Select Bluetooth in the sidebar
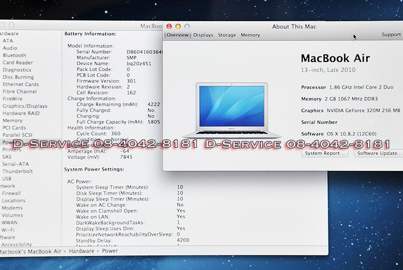 click(x=14, y=55)
